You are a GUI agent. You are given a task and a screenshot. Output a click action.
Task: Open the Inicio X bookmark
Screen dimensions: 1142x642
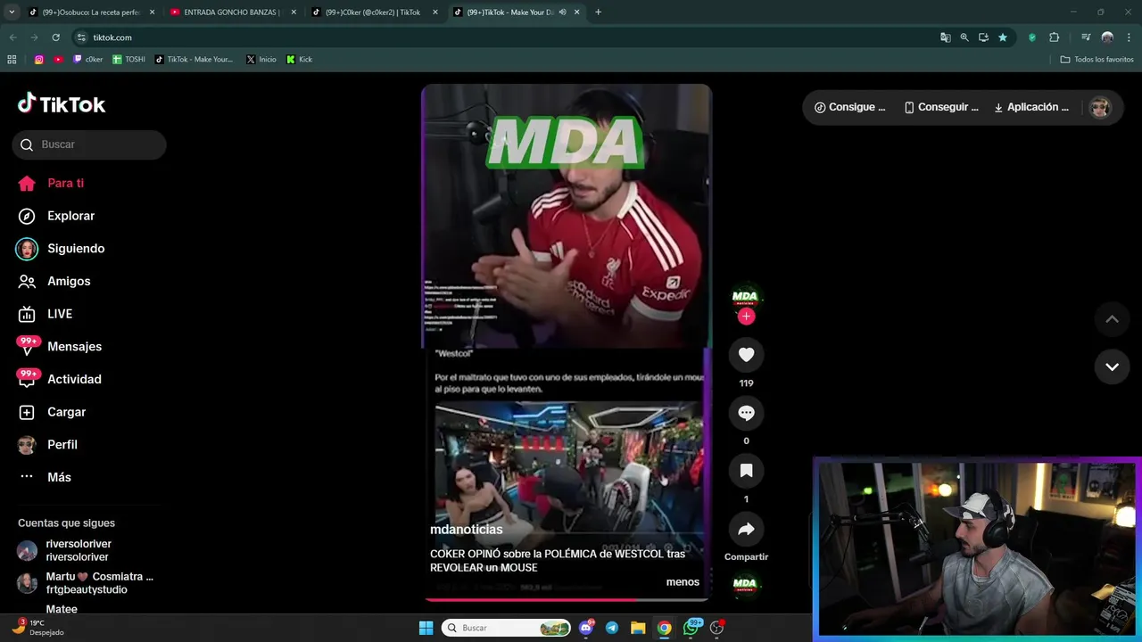tap(261, 60)
